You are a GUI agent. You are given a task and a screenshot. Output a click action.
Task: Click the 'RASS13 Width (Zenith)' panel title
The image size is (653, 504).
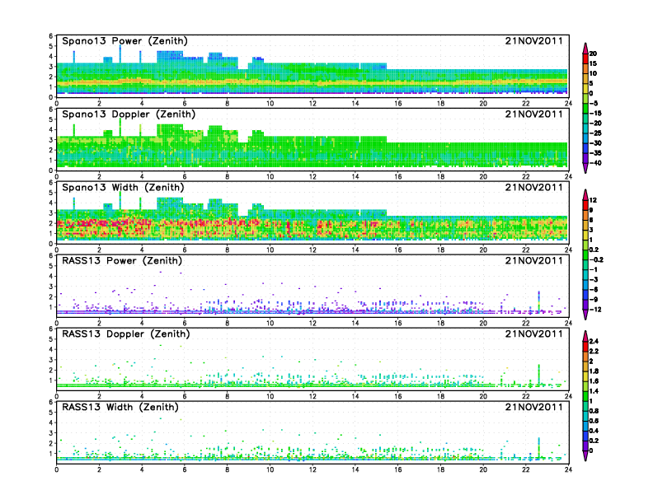(x=120, y=407)
